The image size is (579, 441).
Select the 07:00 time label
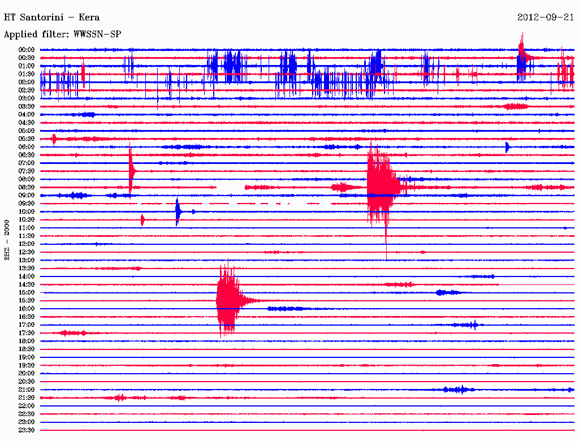[x=27, y=163]
